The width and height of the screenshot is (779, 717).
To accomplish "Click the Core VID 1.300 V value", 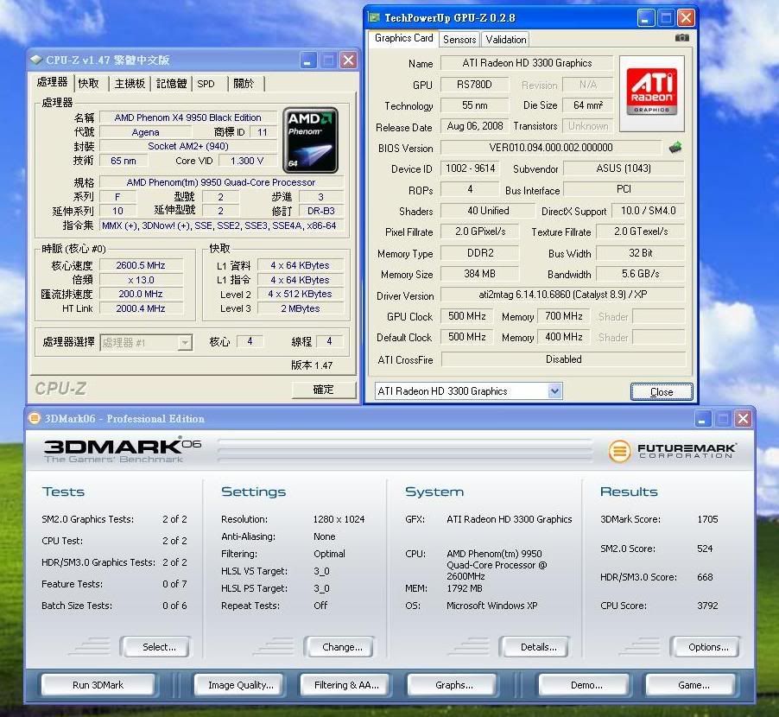I will [247, 161].
